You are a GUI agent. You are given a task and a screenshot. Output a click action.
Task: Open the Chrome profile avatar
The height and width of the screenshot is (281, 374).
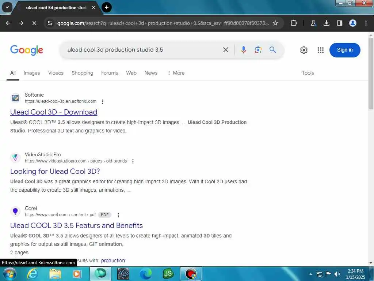click(x=353, y=23)
